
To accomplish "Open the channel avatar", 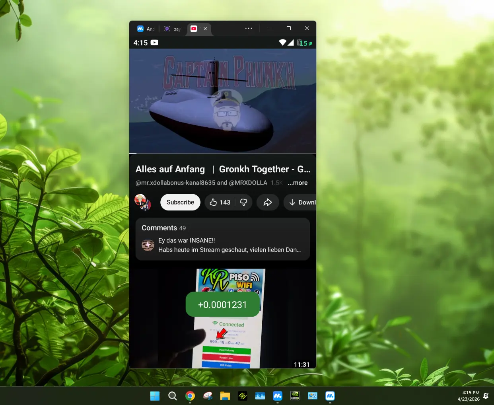I will click(143, 202).
